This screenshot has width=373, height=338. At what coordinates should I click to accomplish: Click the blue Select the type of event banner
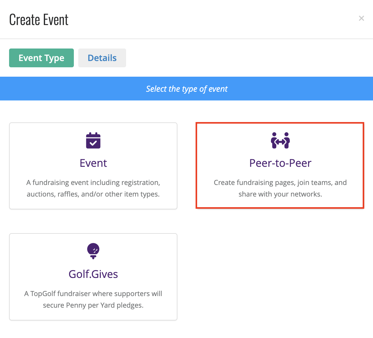(x=186, y=89)
